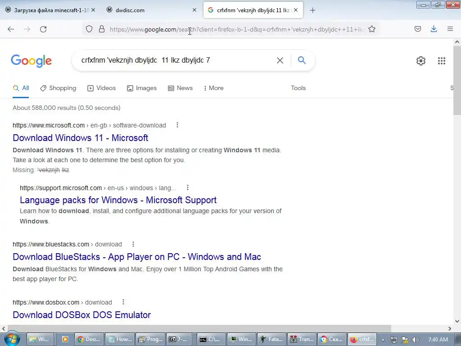This screenshot has height=346, width=461.
Task: Click the forward navigation arrow
Action: click(27, 29)
